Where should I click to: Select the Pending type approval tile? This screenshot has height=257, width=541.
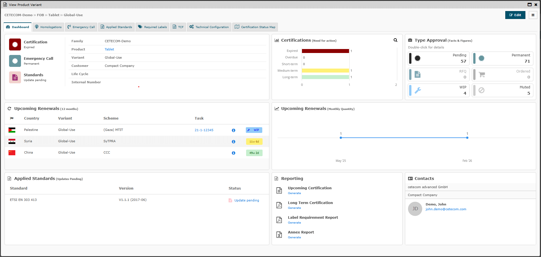(438, 58)
